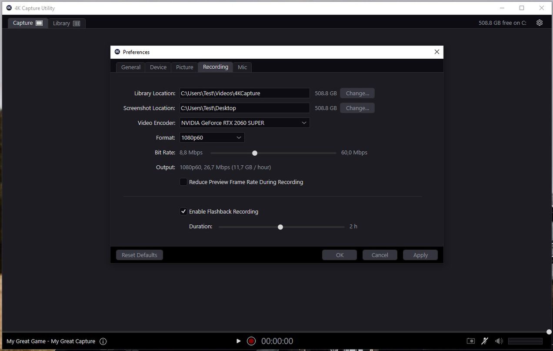
Task: Adjust the Flashback Duration slider handle
Action: (x=280, y=227)
